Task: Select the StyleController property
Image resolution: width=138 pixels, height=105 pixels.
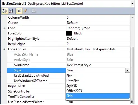Action: click(x=19, y=91)
